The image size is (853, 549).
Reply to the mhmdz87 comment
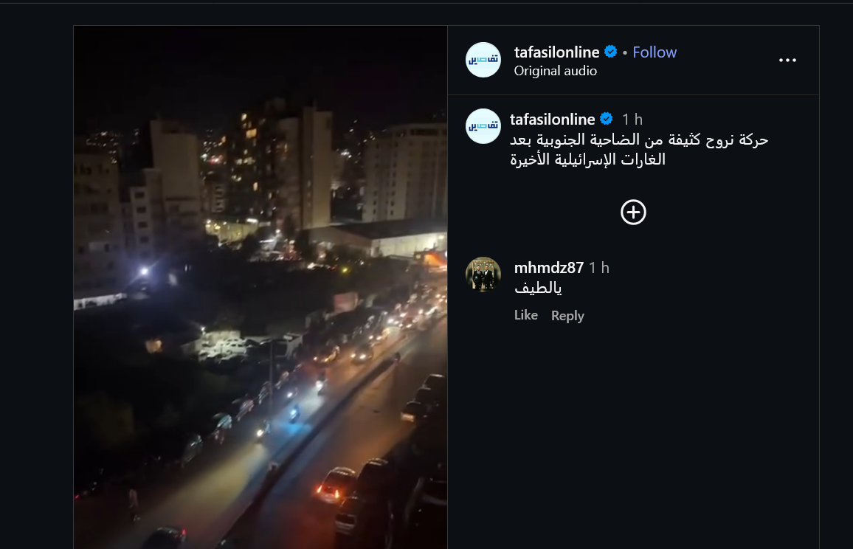(567, 316)
